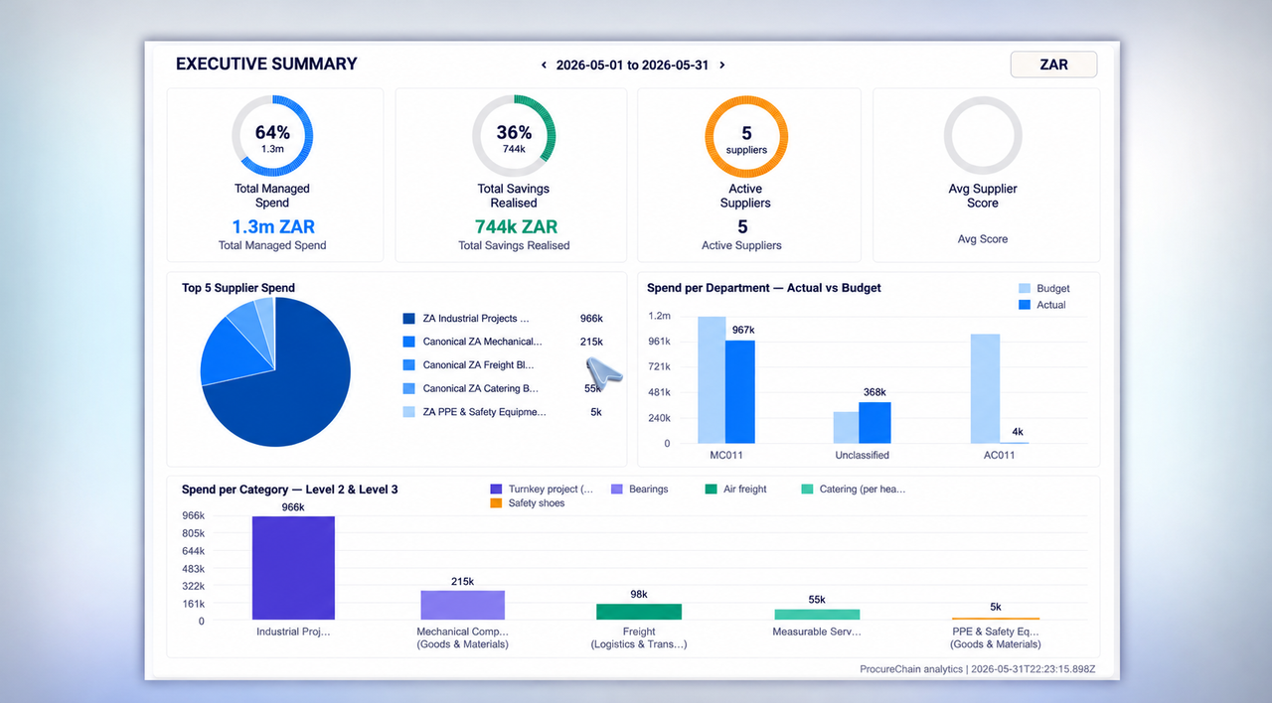The width and height of the screenshot is (1272, 703).
Task: Click Unclassified actual bar labeled 368k
Action: coord(874,422)
